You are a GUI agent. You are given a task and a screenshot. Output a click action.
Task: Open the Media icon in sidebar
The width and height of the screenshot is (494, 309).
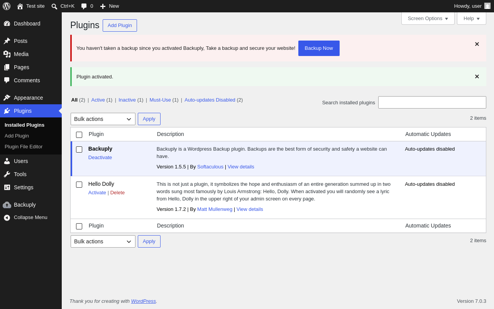coord(7,54)
